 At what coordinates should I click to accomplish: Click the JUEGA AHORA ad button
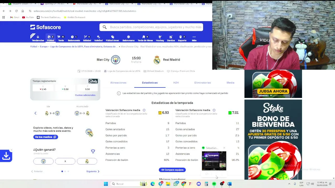point(273,91)
